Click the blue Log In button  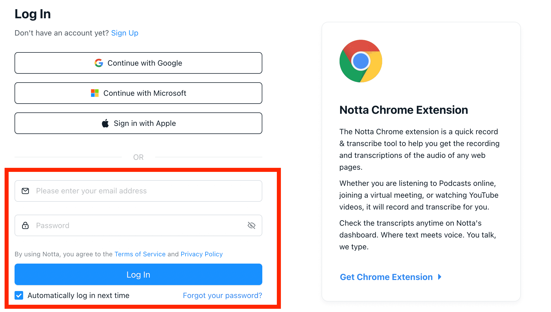138,274
